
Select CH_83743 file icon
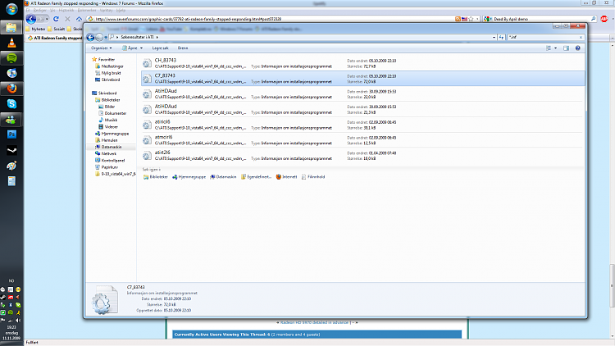pyautogui.click(x=147, y=63)
